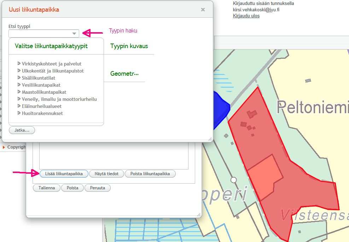Click the Peruuta button
The width and height of the screenshot is (349, 242).
click(98, 188)
